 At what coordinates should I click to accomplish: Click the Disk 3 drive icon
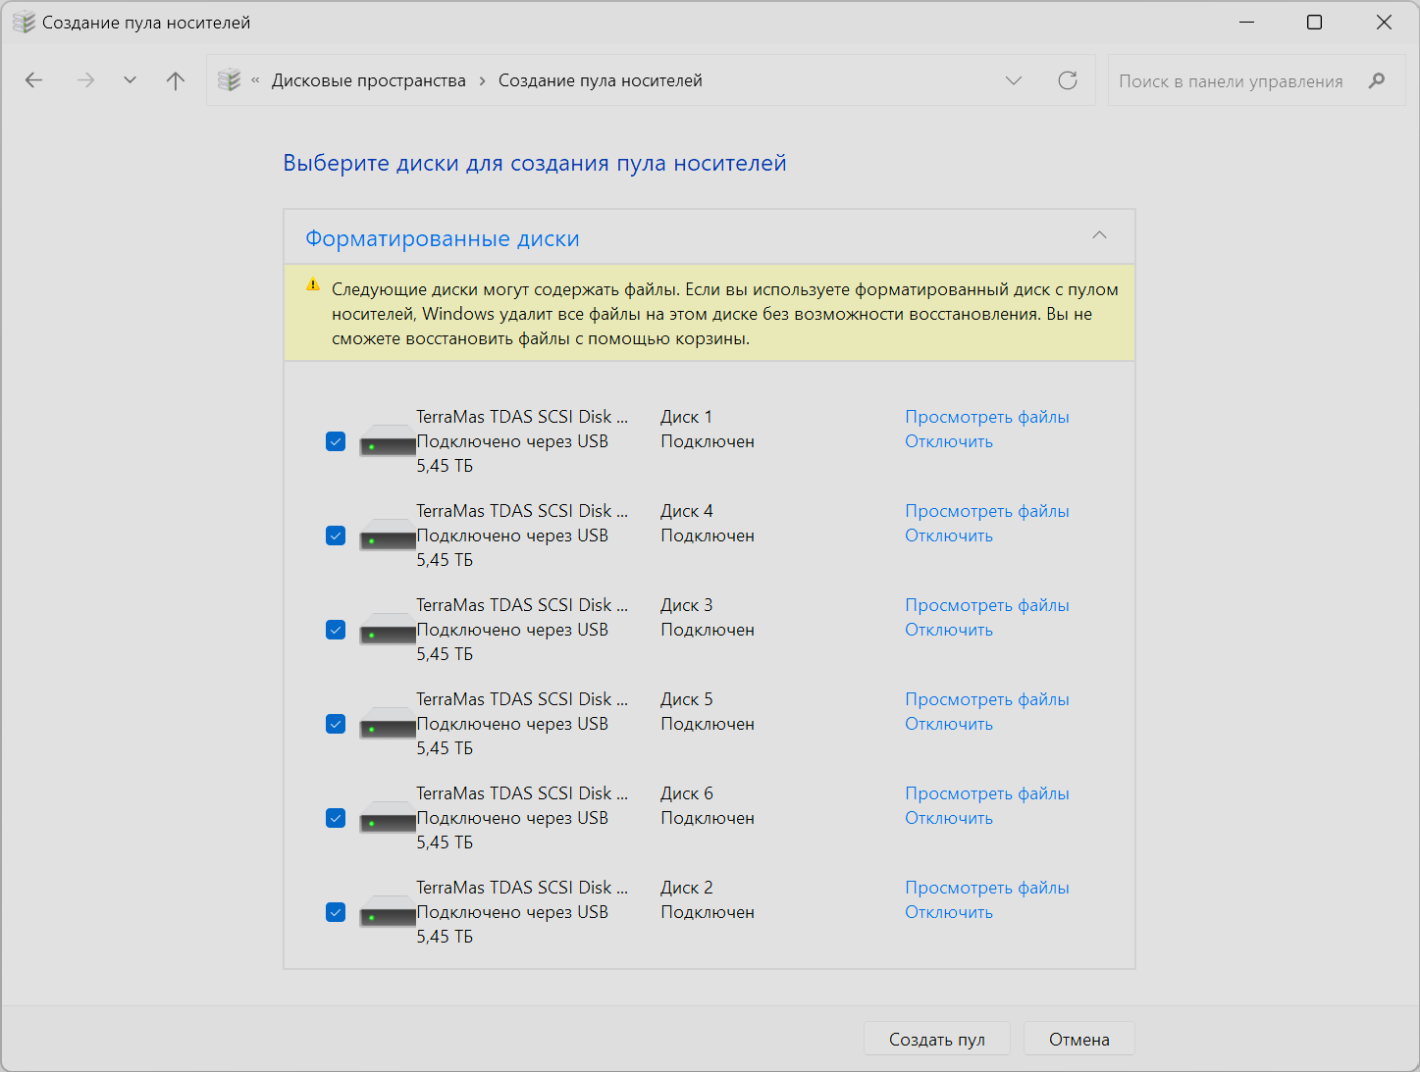[388, 632]
